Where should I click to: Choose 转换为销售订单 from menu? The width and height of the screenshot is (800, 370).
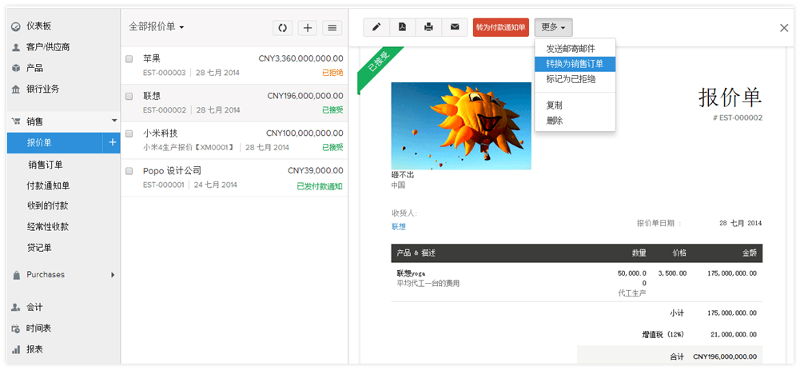tap(575, 64)
